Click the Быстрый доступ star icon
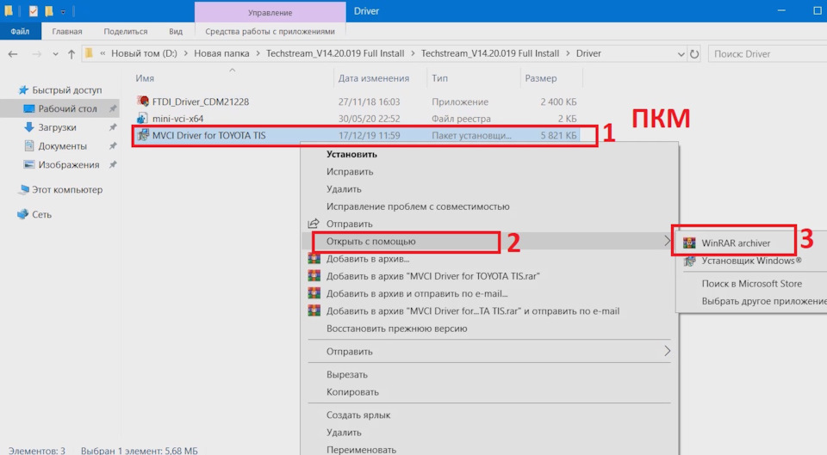The image size is (827, 455). 23,90
